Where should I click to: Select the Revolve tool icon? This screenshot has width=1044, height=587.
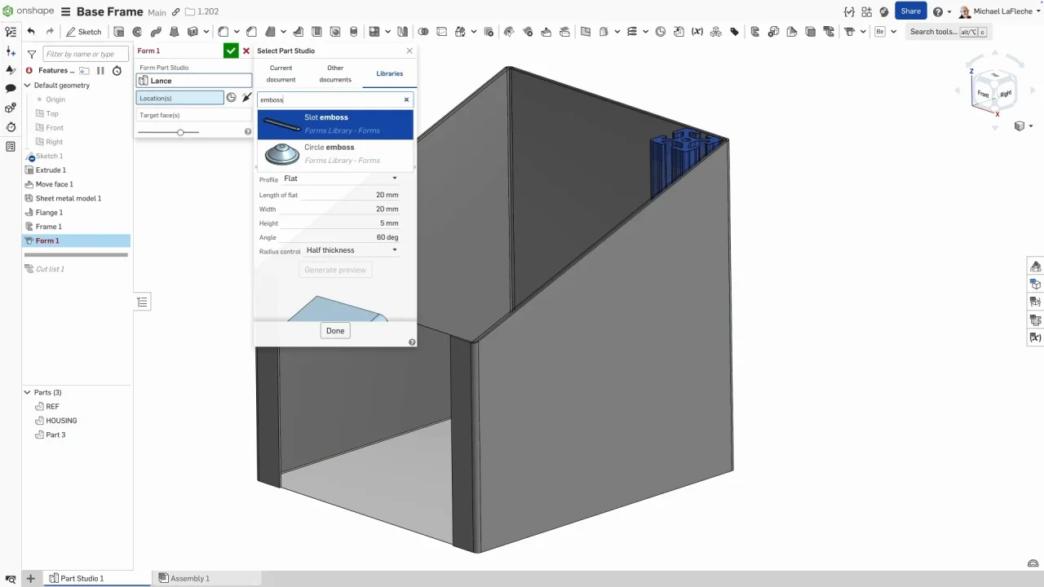click(x=137, y=32)
